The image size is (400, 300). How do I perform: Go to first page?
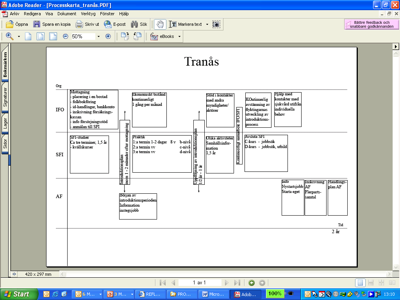(162, 283)
